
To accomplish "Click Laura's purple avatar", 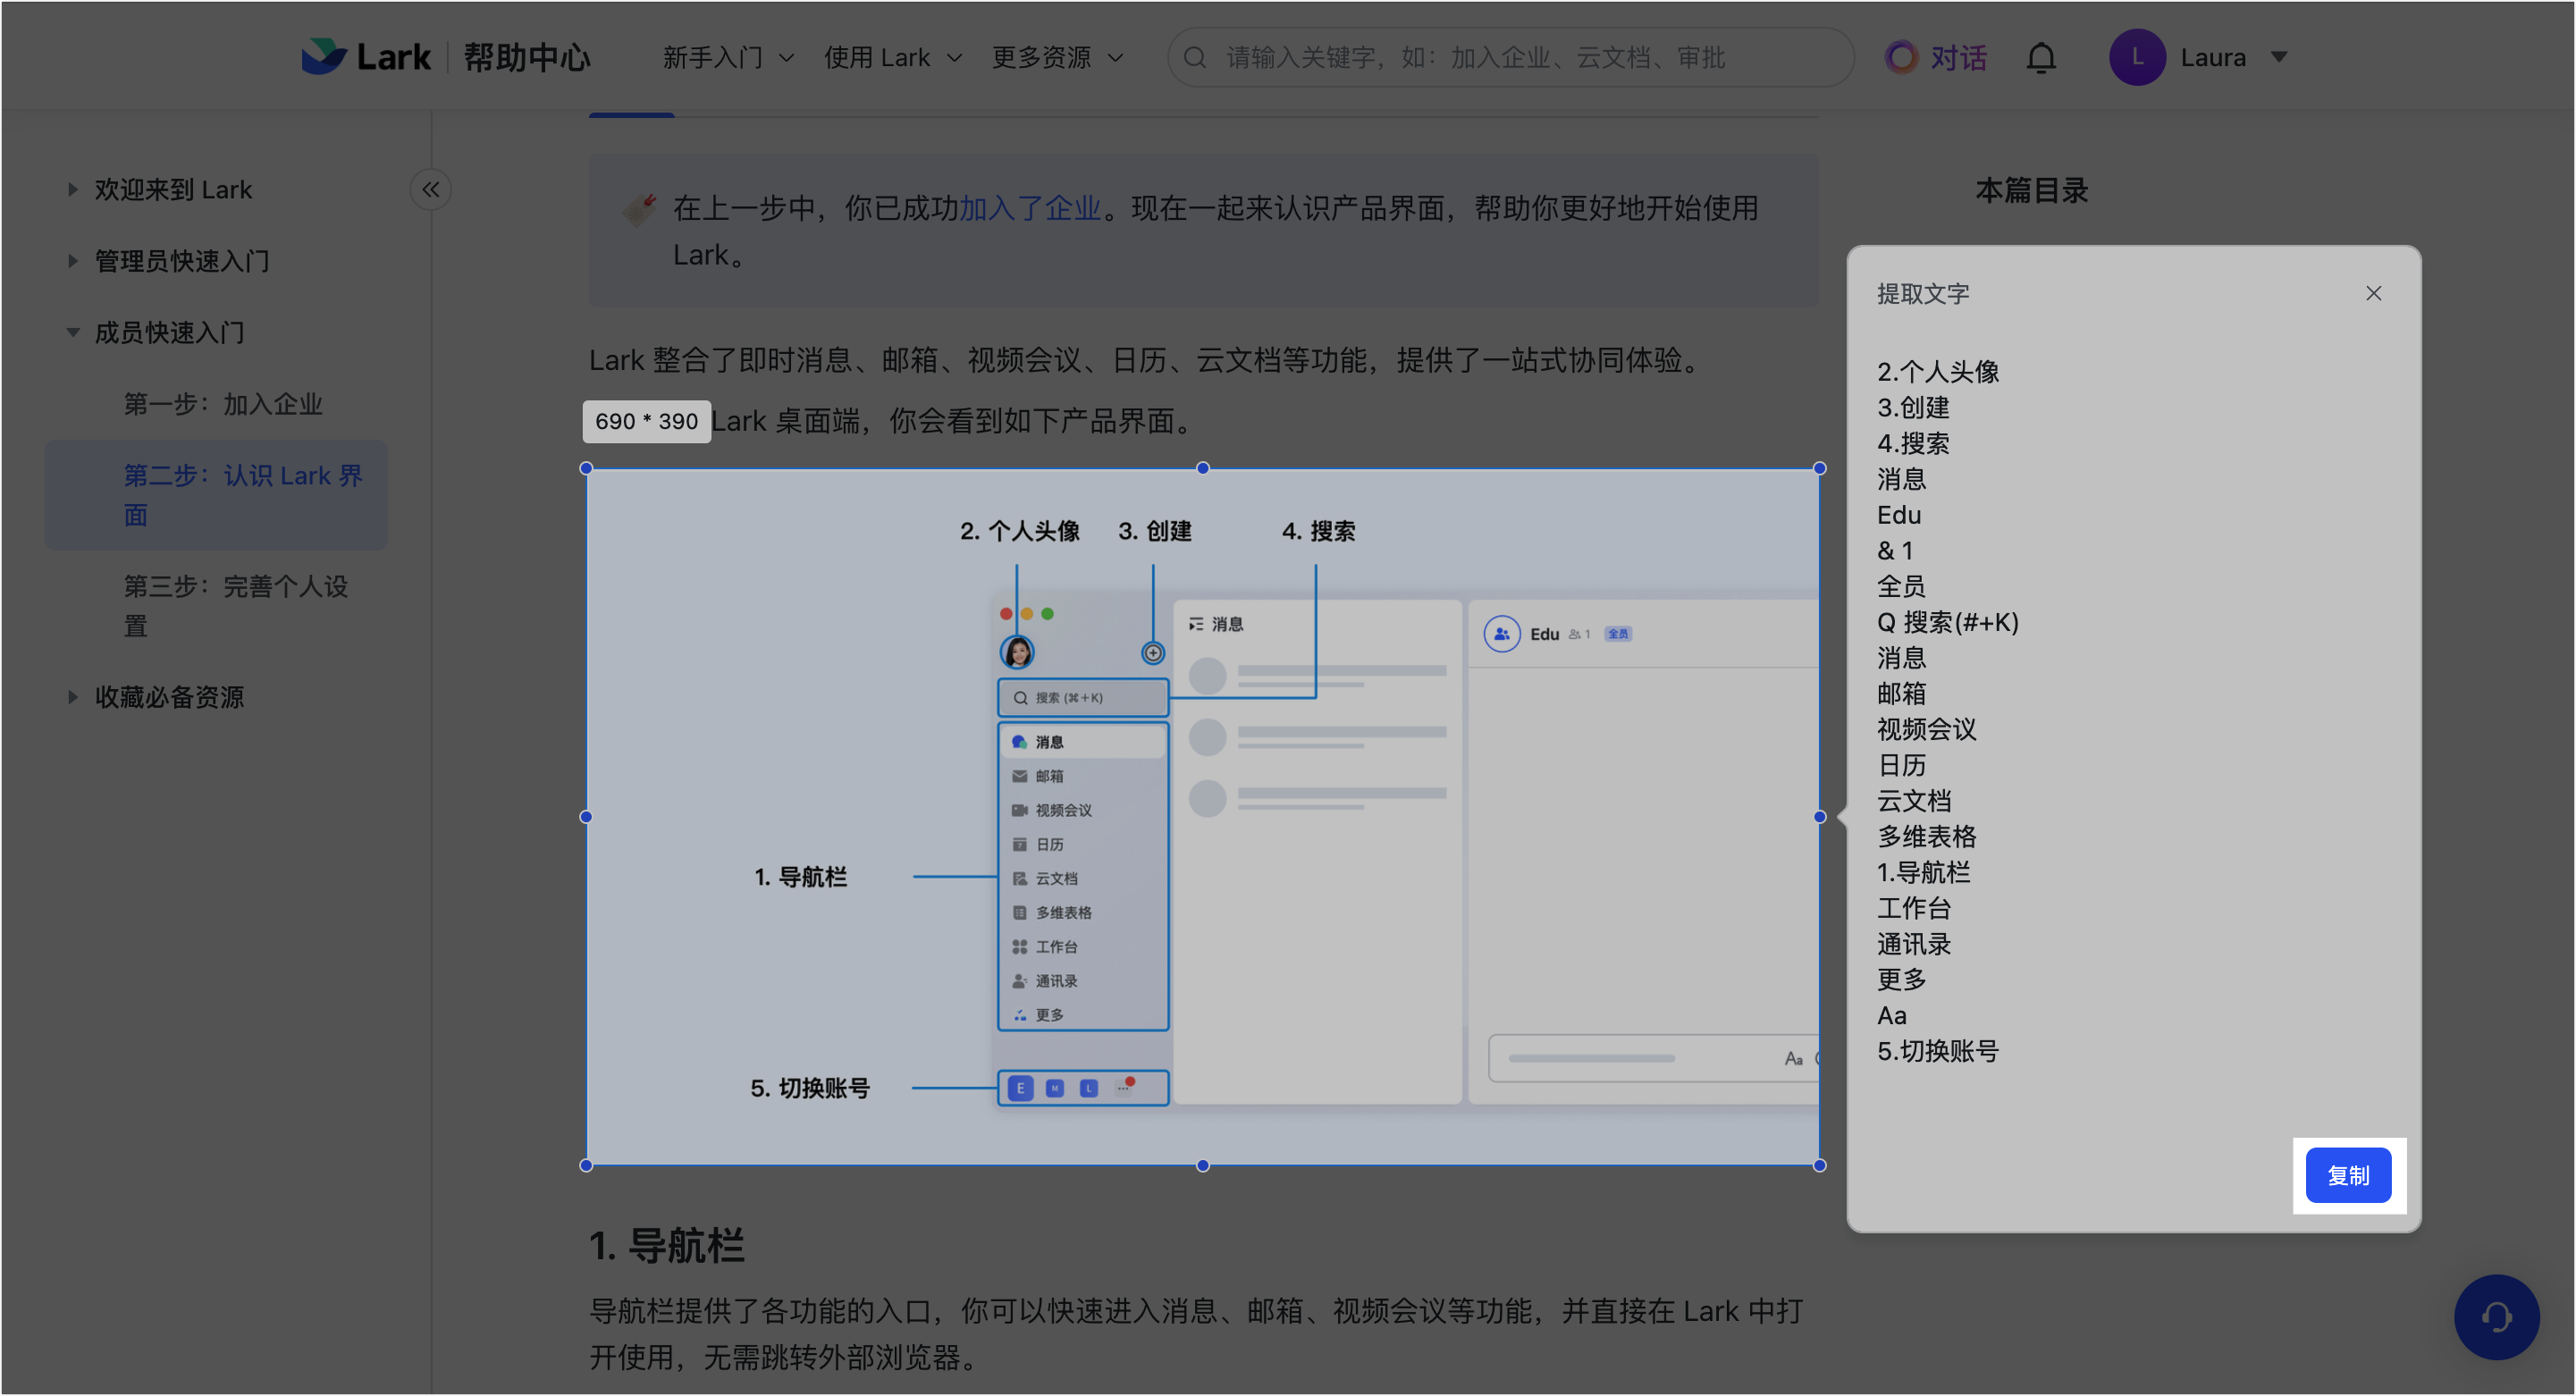I will 2137,57.
